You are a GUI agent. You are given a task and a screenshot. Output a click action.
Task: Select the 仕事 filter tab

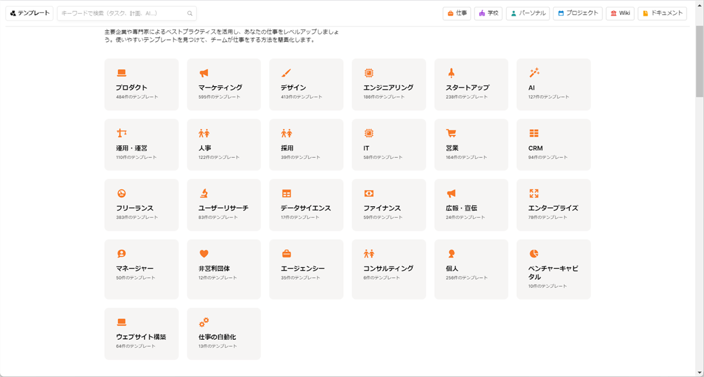point(457,13)
